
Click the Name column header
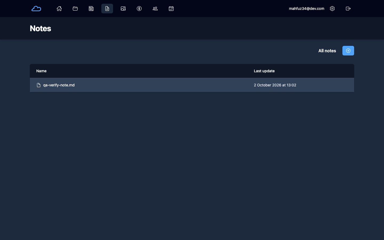click(x=41, y=71)
